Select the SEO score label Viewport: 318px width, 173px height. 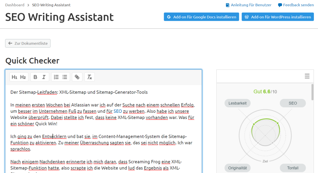pos(292,103)
